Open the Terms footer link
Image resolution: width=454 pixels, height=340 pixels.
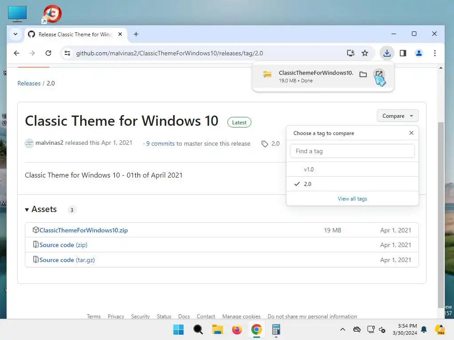94,316
